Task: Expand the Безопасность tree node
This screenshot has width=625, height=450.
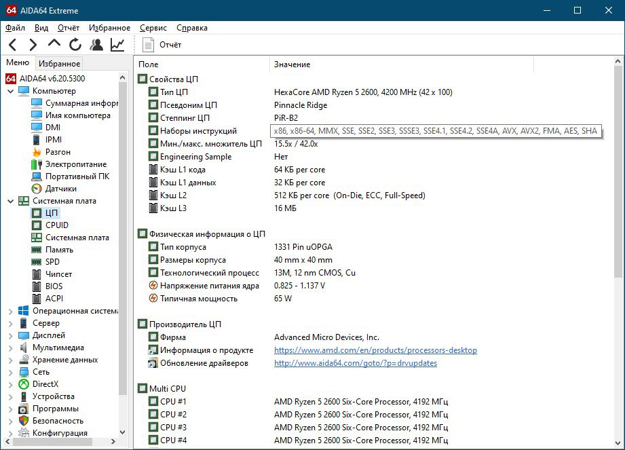Action: click(11, 421)
